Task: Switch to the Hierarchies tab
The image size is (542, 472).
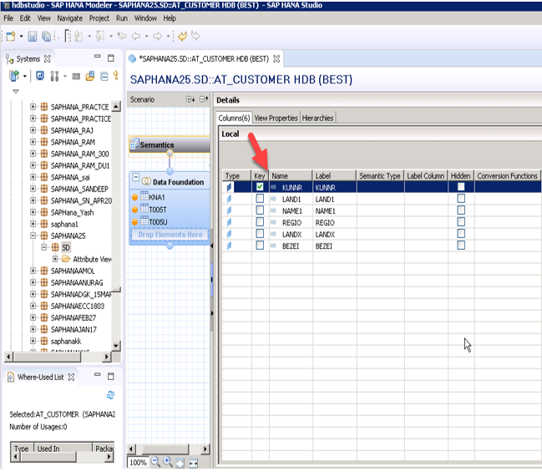Action: pos(317,119)
